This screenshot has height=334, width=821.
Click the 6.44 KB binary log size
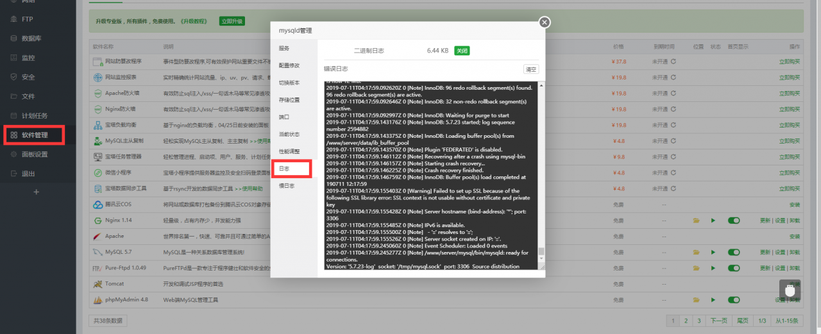[x=437, y=50]
